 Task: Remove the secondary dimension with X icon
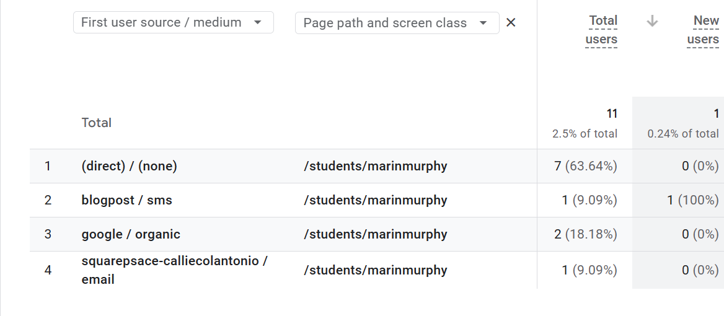tap(511, 23)
